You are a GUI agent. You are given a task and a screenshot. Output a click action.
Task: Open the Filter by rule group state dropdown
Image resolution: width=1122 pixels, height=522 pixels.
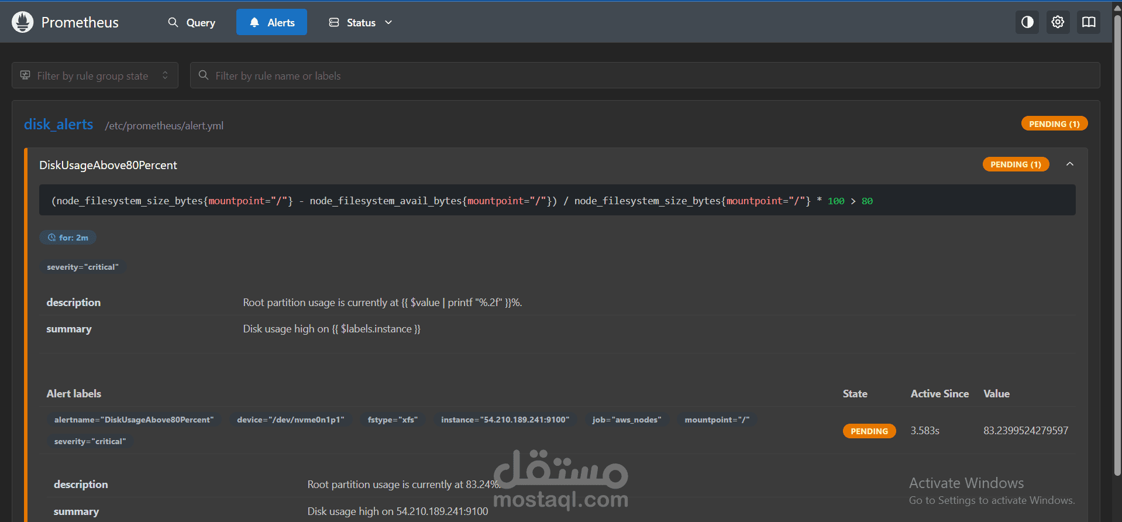pos(95,75)
